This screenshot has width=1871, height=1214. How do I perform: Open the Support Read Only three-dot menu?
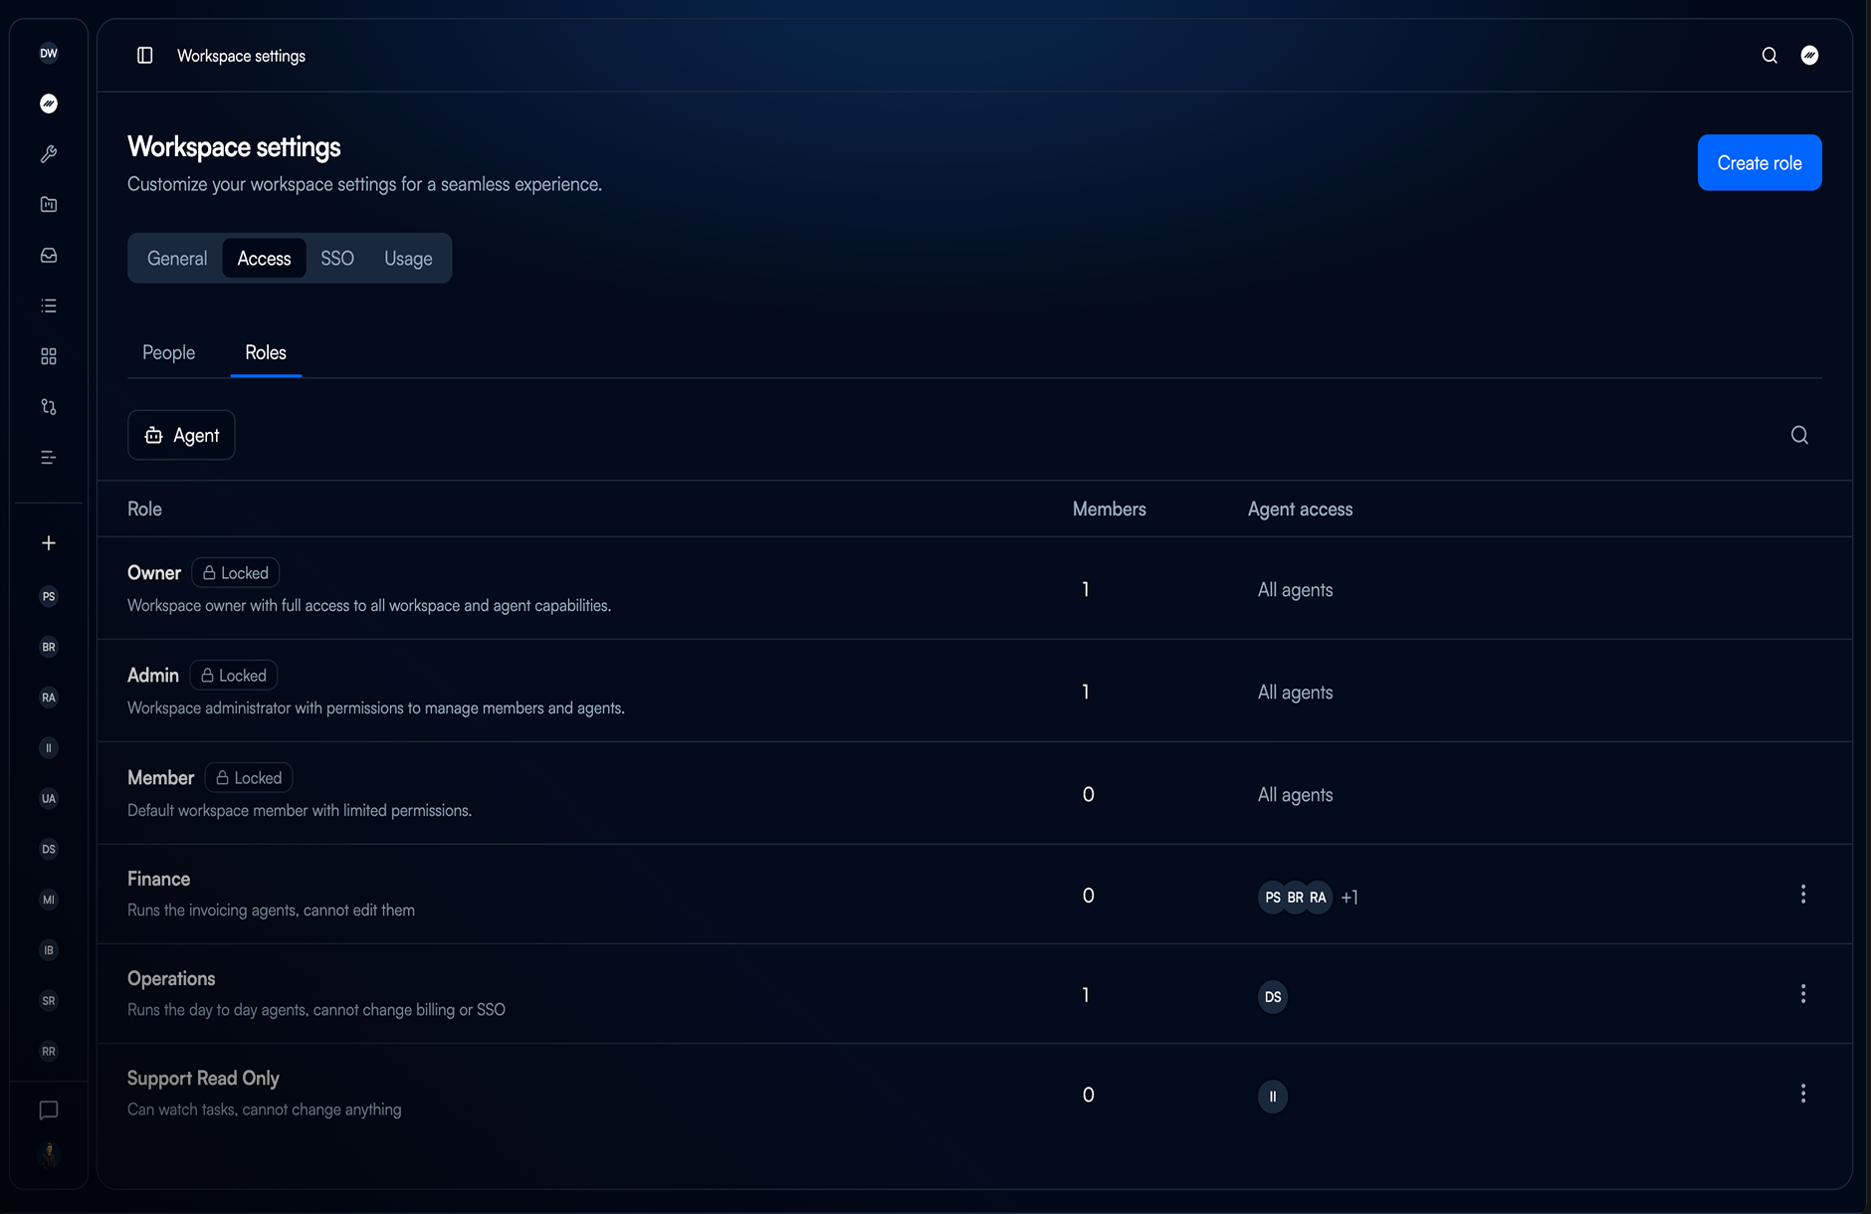click(1802, 1094)
